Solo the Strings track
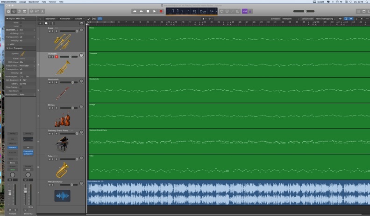This screenshot has width=370, height=216. pyautogui.click(x=53, y=108)
